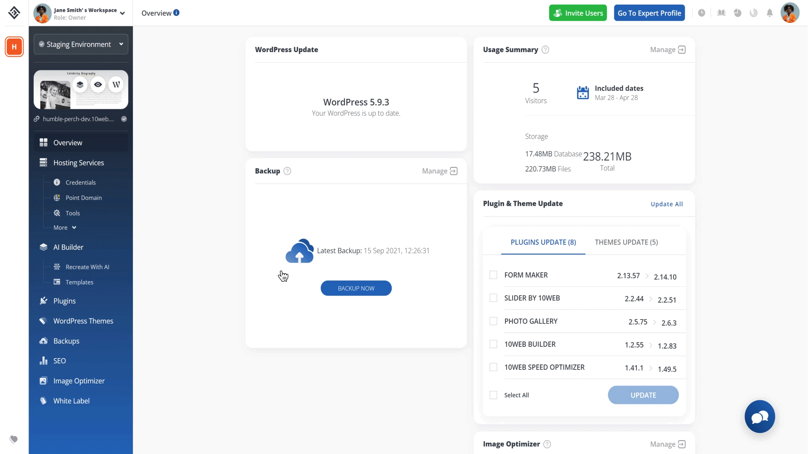Open notifications bell icon

(x=770, y=13)
